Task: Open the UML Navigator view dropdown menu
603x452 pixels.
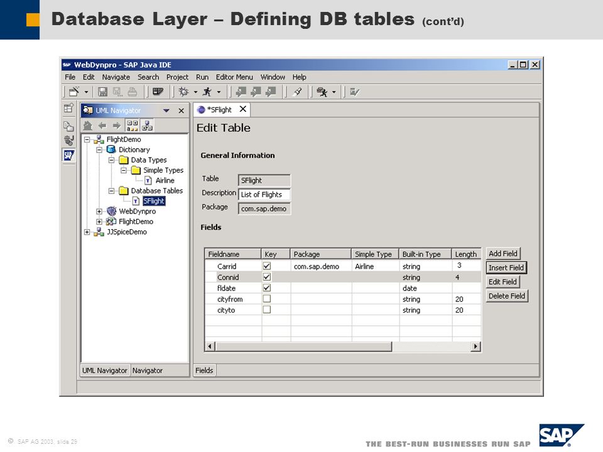Action: 166,110
